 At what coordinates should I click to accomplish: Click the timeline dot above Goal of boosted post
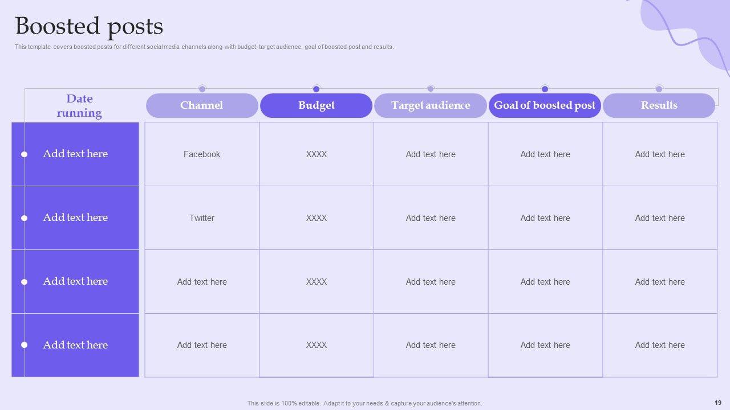click(x=545, y=89)
